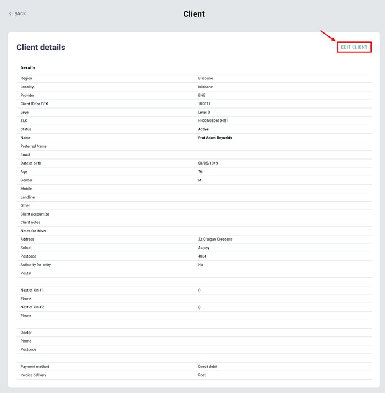Click the Payment method value Direct debit

(208, 367)
